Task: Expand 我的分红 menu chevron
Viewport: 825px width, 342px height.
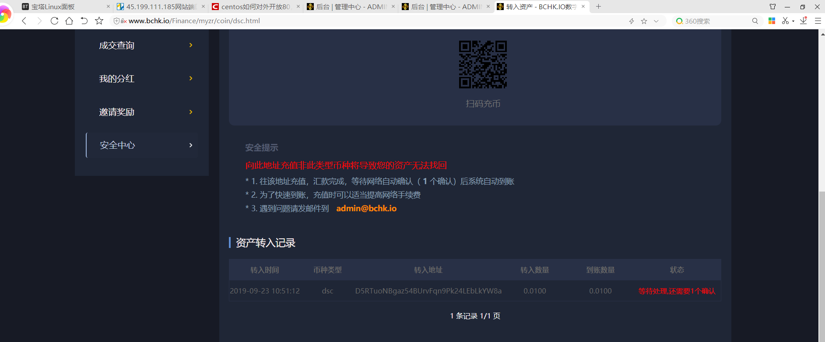Action: (191, 78)
